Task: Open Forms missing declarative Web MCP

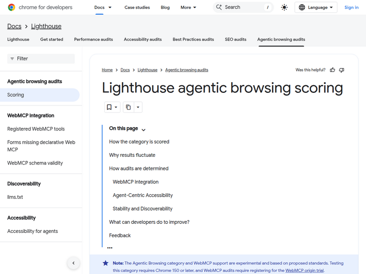Action: 41,146
